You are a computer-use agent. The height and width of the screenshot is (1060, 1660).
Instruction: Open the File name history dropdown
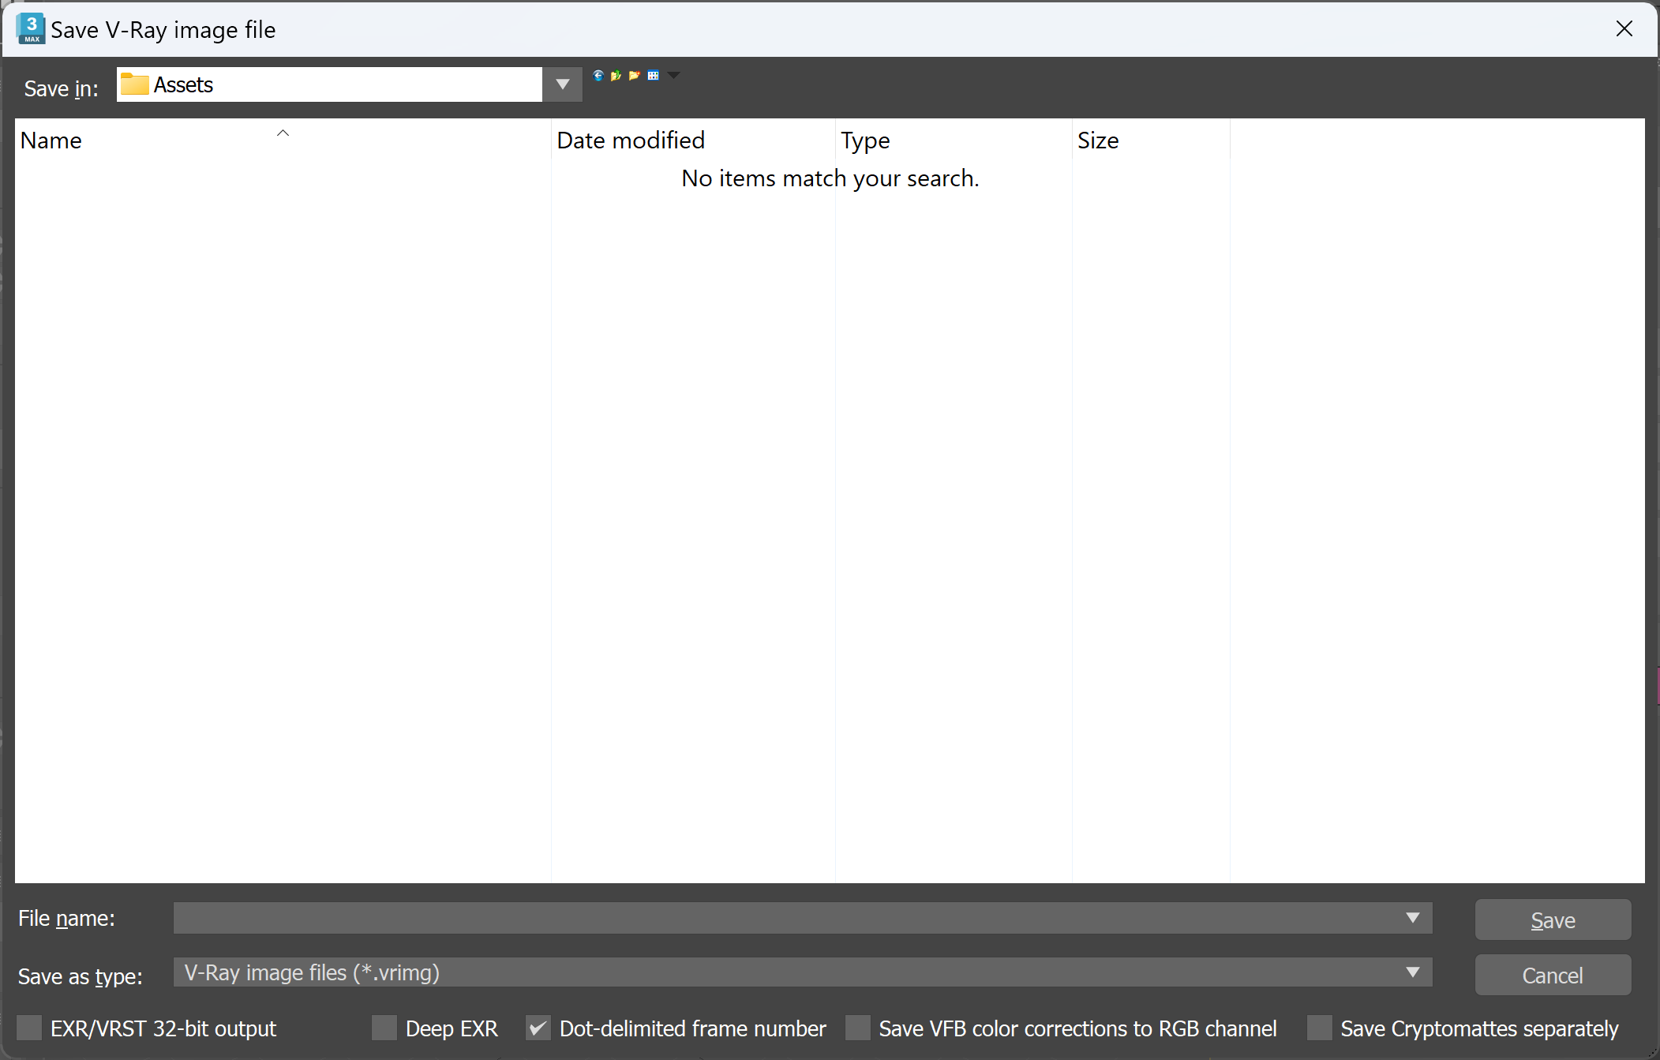click(x=1414, y=918)
